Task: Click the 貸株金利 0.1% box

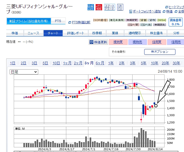Action: click(x=175, y=22)
